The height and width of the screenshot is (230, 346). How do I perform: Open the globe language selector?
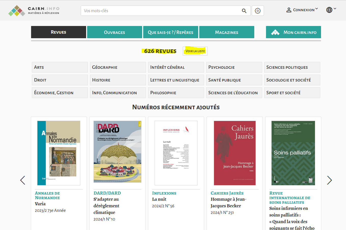[x=329, y=10]
